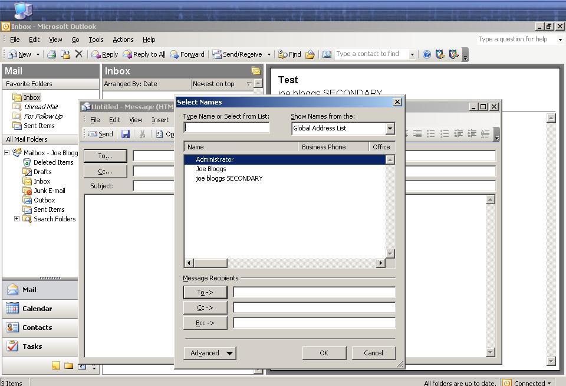Click 'Type Name or Select from List' field
Screen dimensions: 566x386
[226, 127]
